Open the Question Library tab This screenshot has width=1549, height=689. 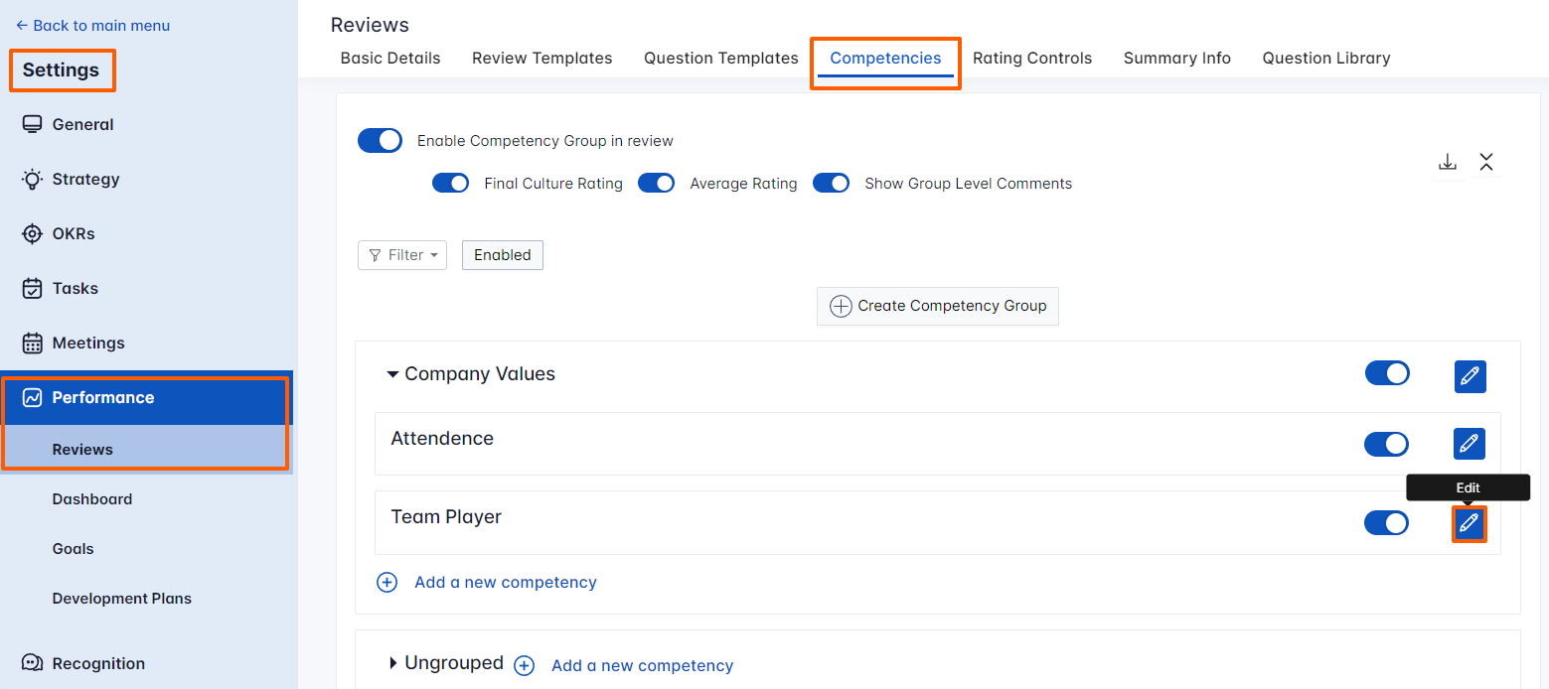(x=1325, y=58)
